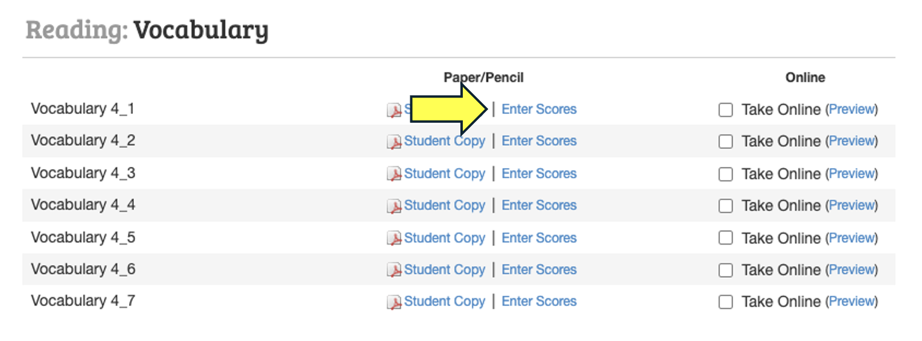Check Take Online for Vocabulary 4_1
The image size is (922, 341).
click(726, 110)
